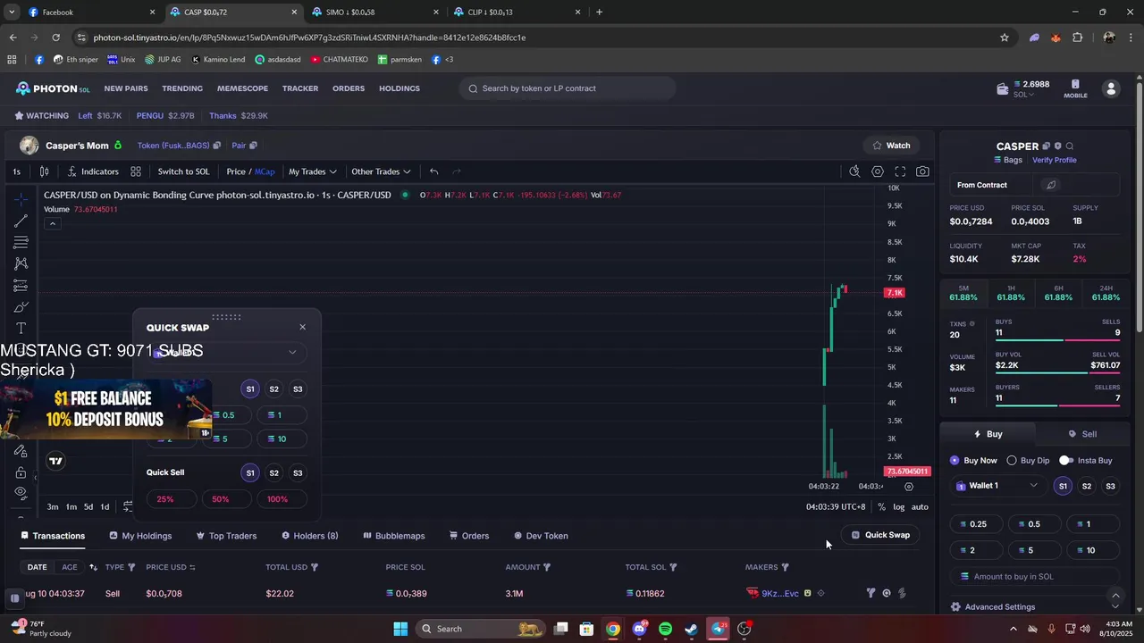Add token to watchlist with Watch button
This screenshot has height=643, width=1144.
click(x=891, y=146)
